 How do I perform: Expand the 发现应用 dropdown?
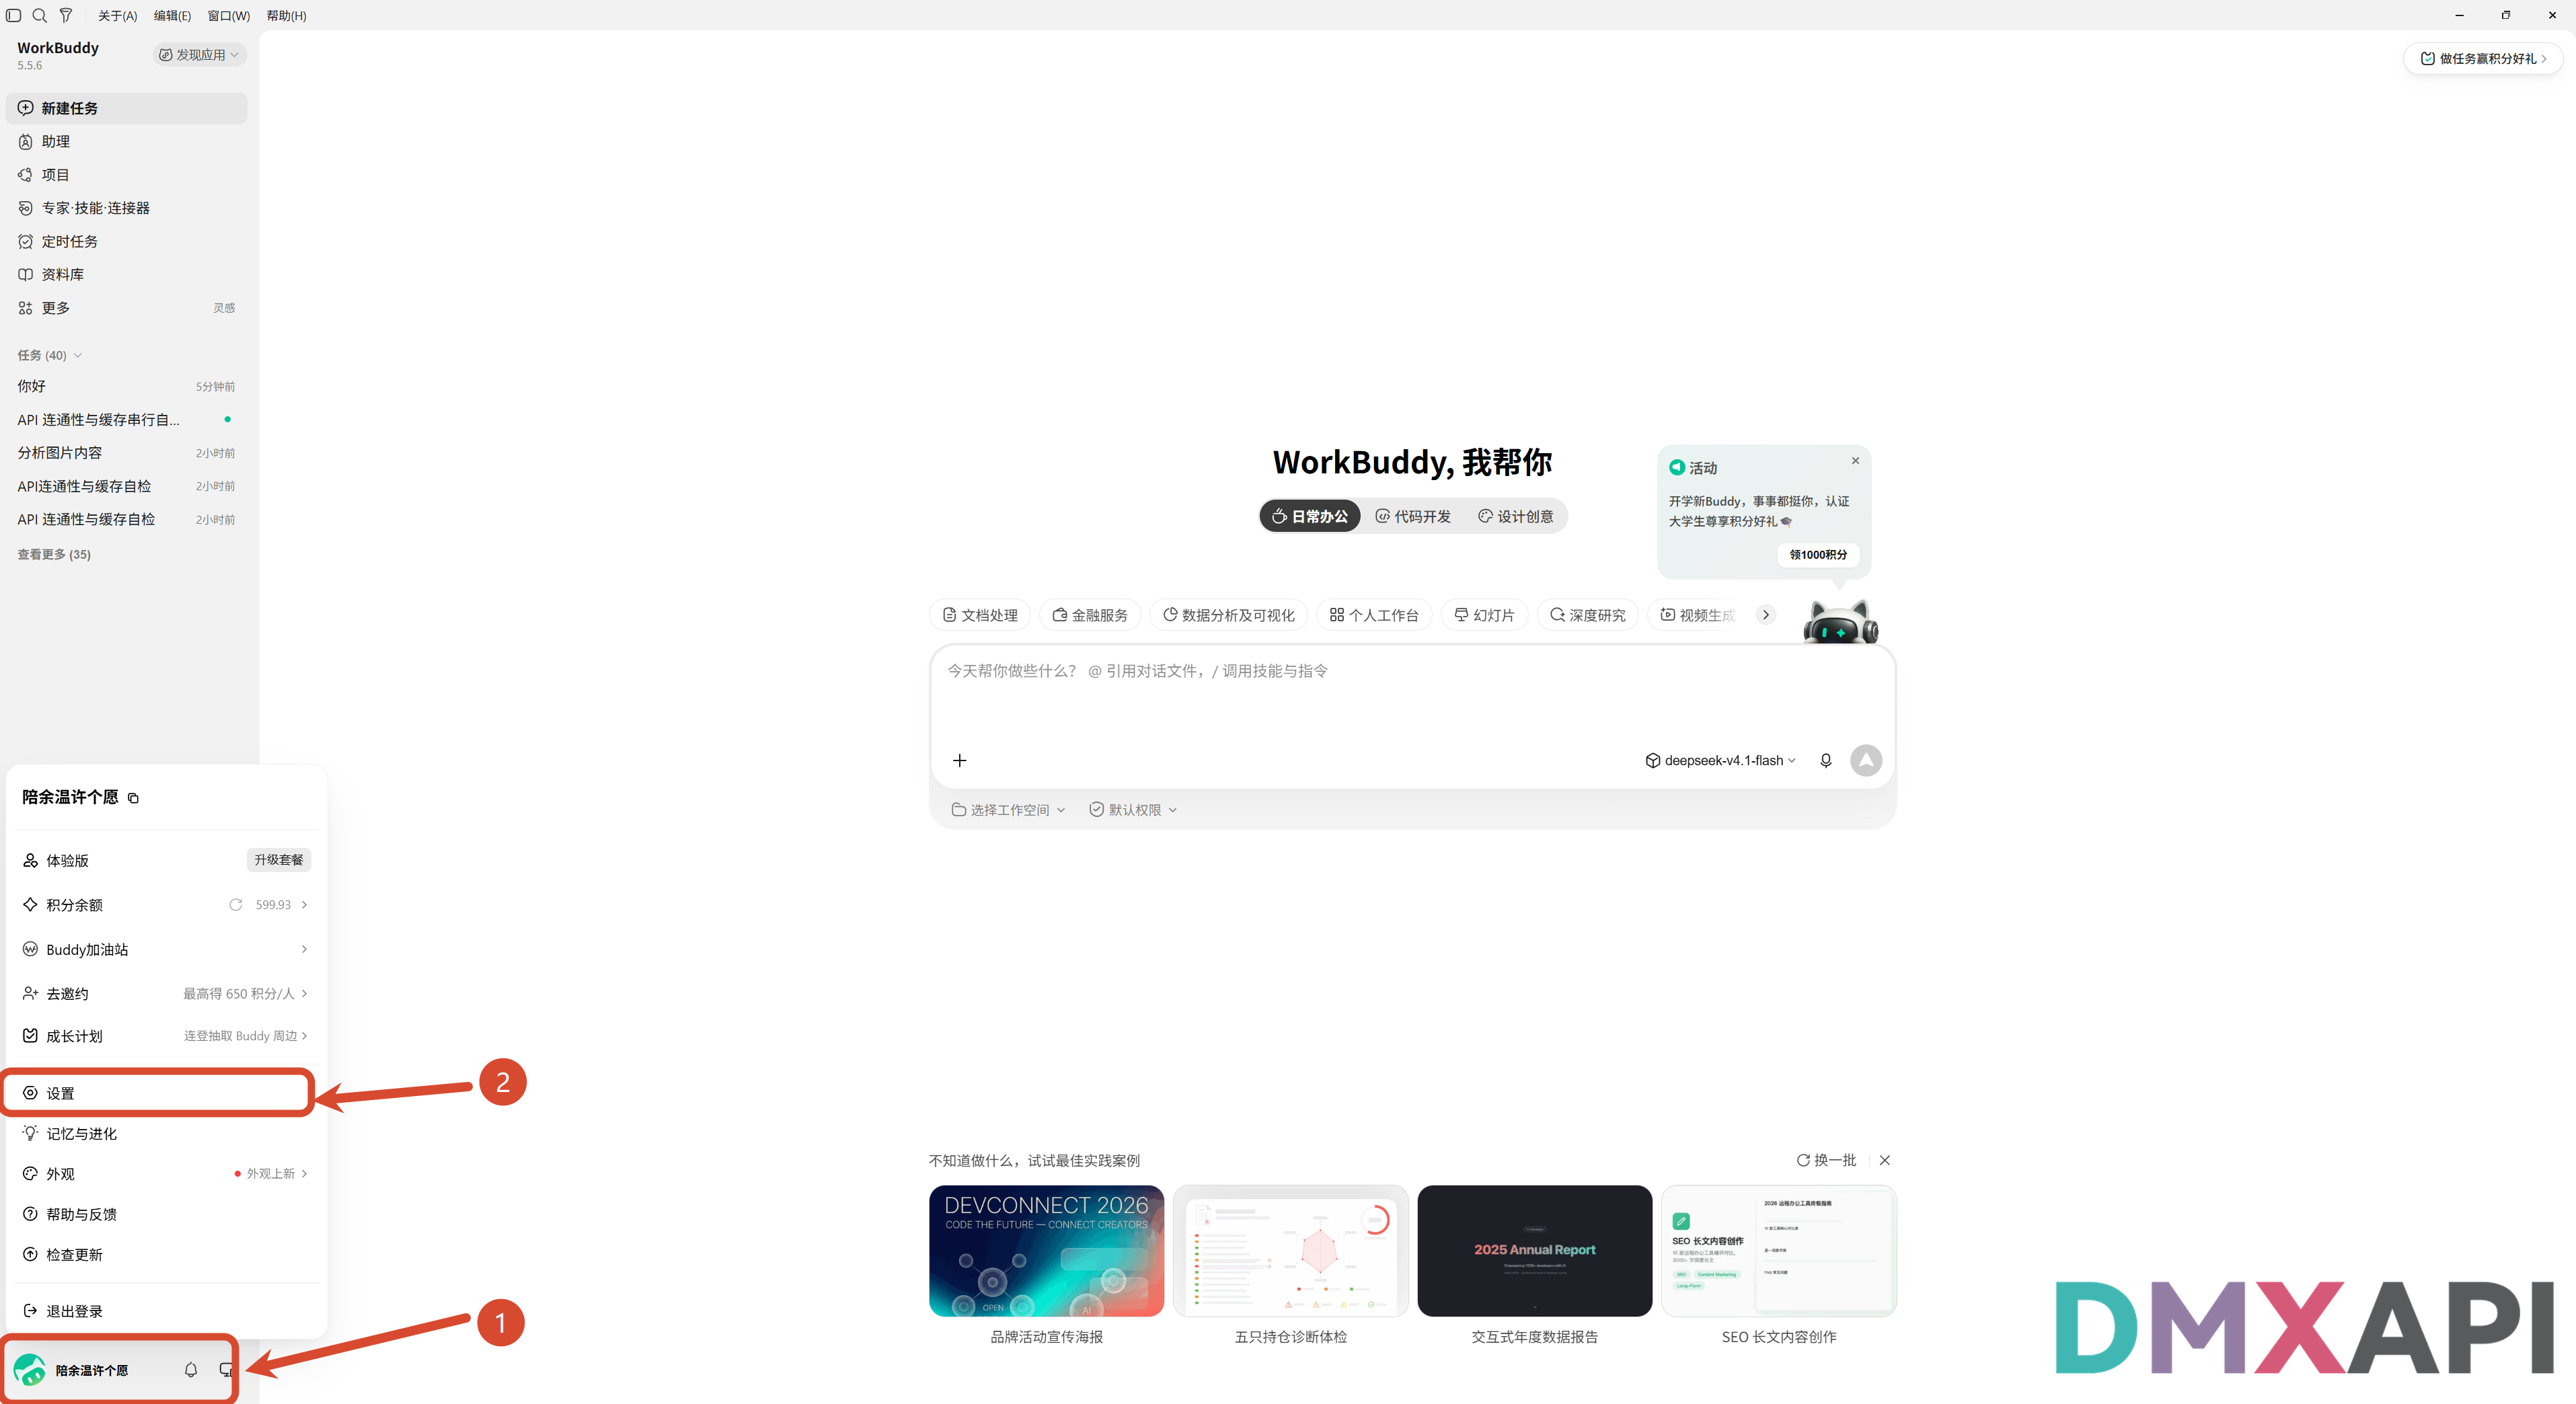[x=200, y=55]
